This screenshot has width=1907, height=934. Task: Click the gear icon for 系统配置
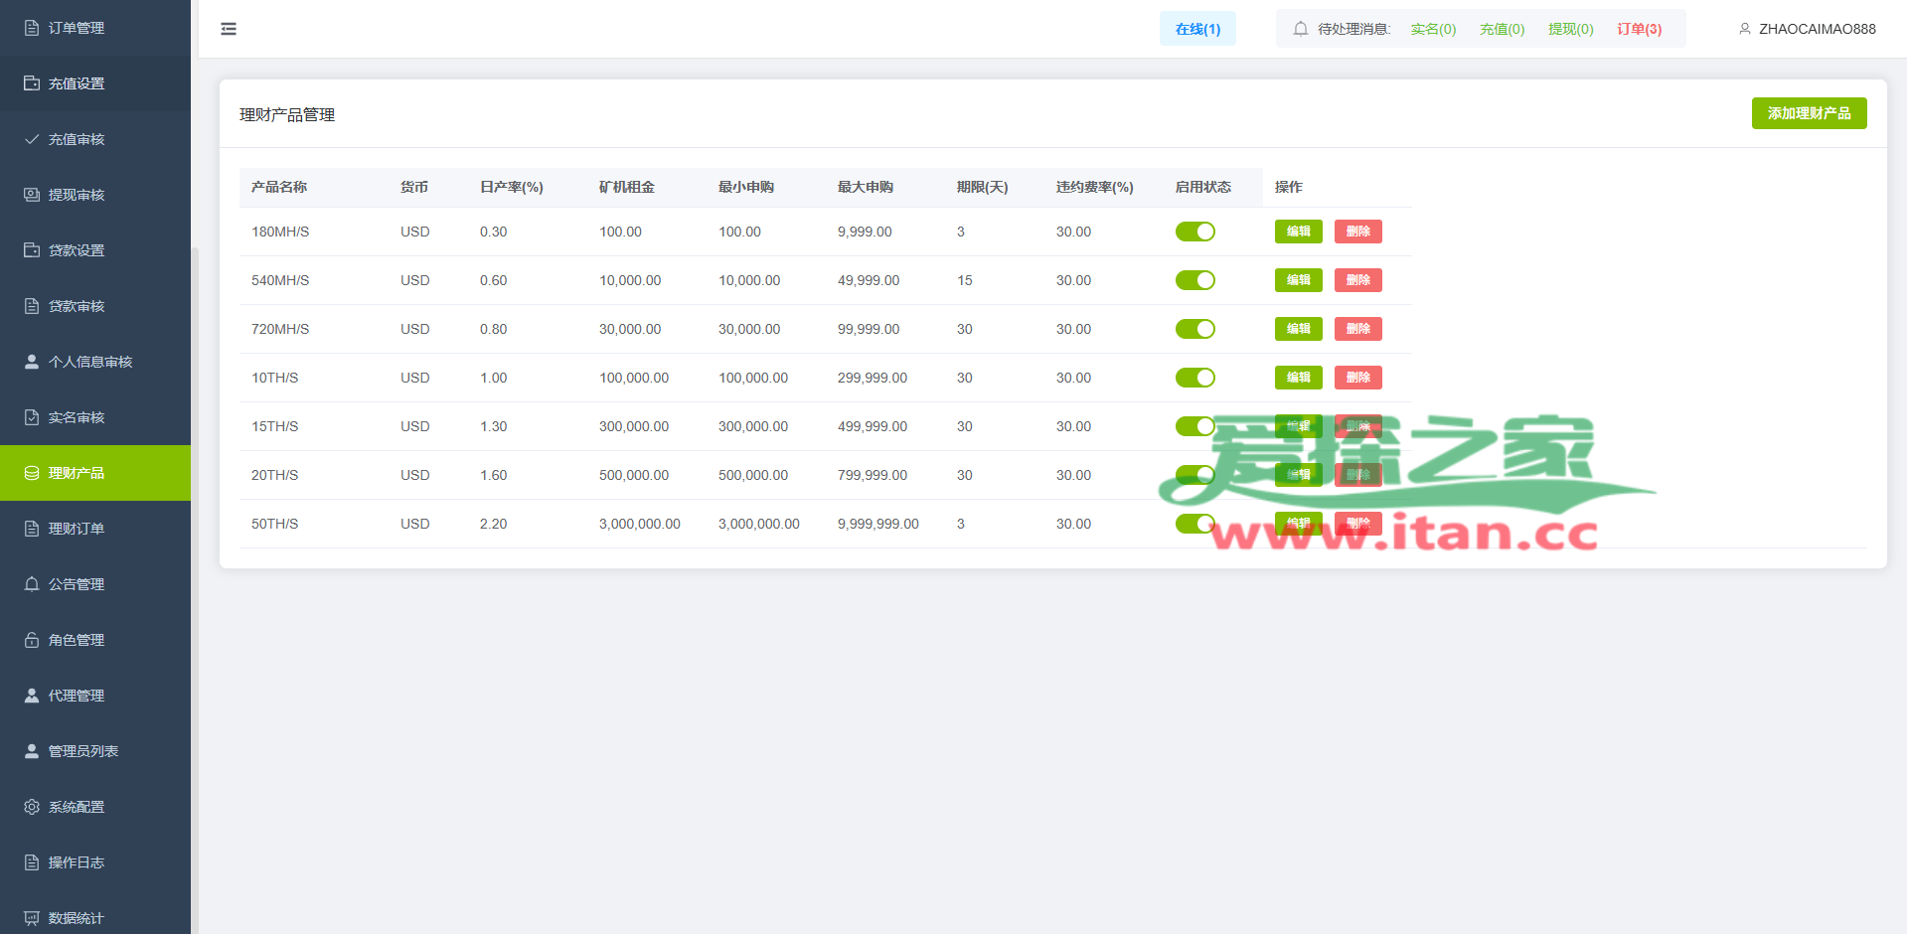point(32,807)
